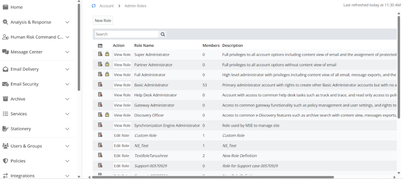Expand the Stationery chevron
Screen dimensions: 403x179
coord(67,129)
